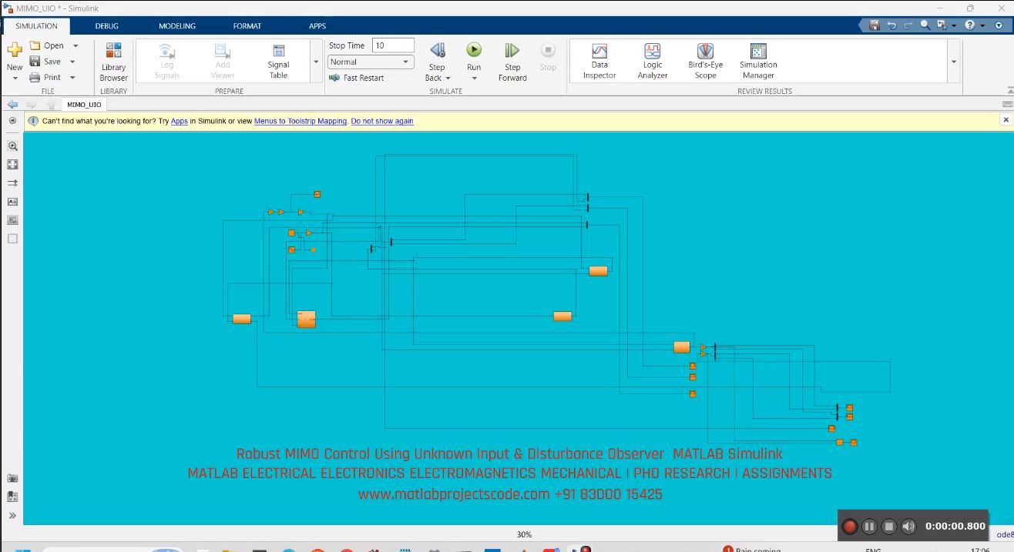Expand the Save dropdown arrow

[72, 62]
